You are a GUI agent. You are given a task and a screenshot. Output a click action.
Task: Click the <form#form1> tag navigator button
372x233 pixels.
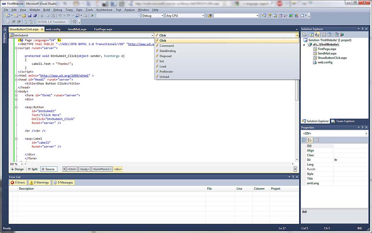pos(102,169)
